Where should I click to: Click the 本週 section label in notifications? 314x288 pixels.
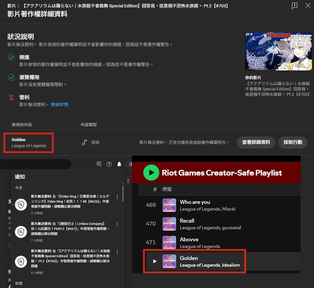pos(19,283)
